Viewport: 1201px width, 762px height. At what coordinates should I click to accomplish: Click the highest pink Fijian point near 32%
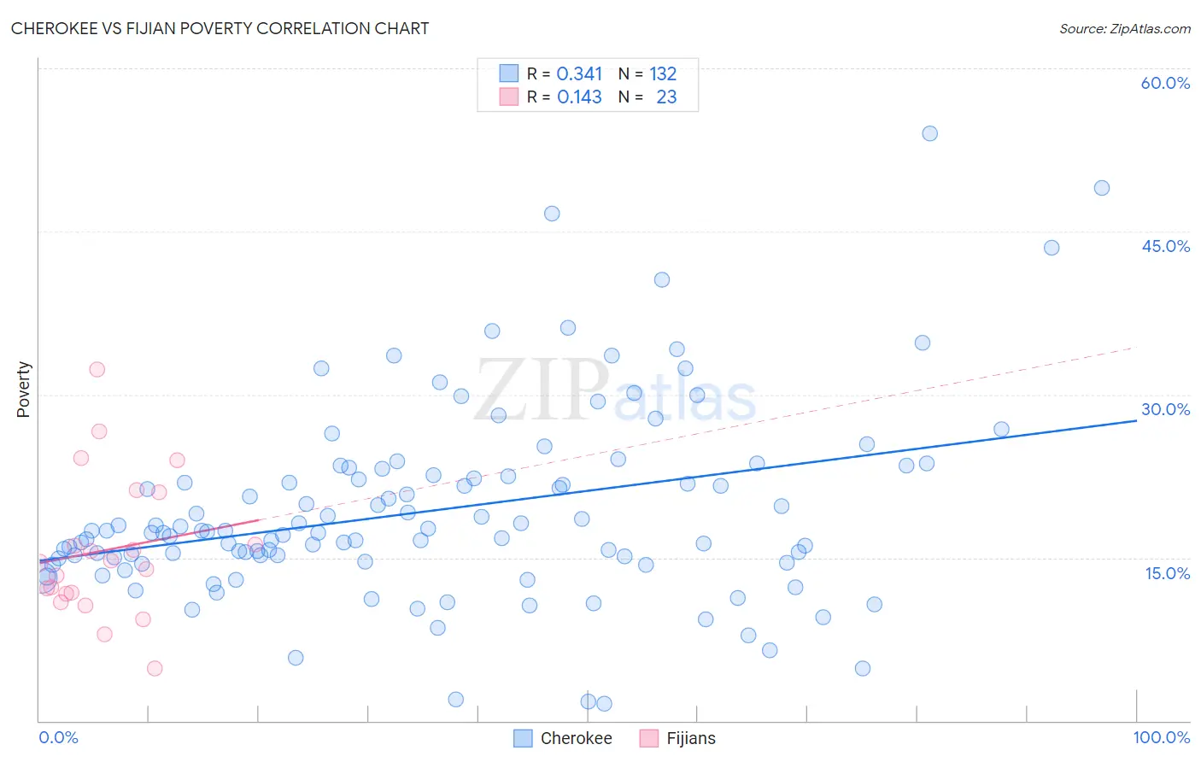pyautogui.click(x=97, y=369)
